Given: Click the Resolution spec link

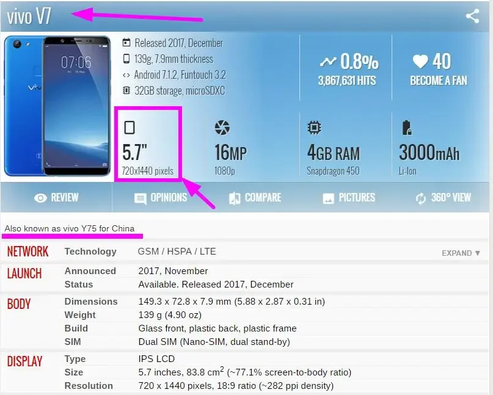Looking at the screenshot, I should (x=89, y=386).
